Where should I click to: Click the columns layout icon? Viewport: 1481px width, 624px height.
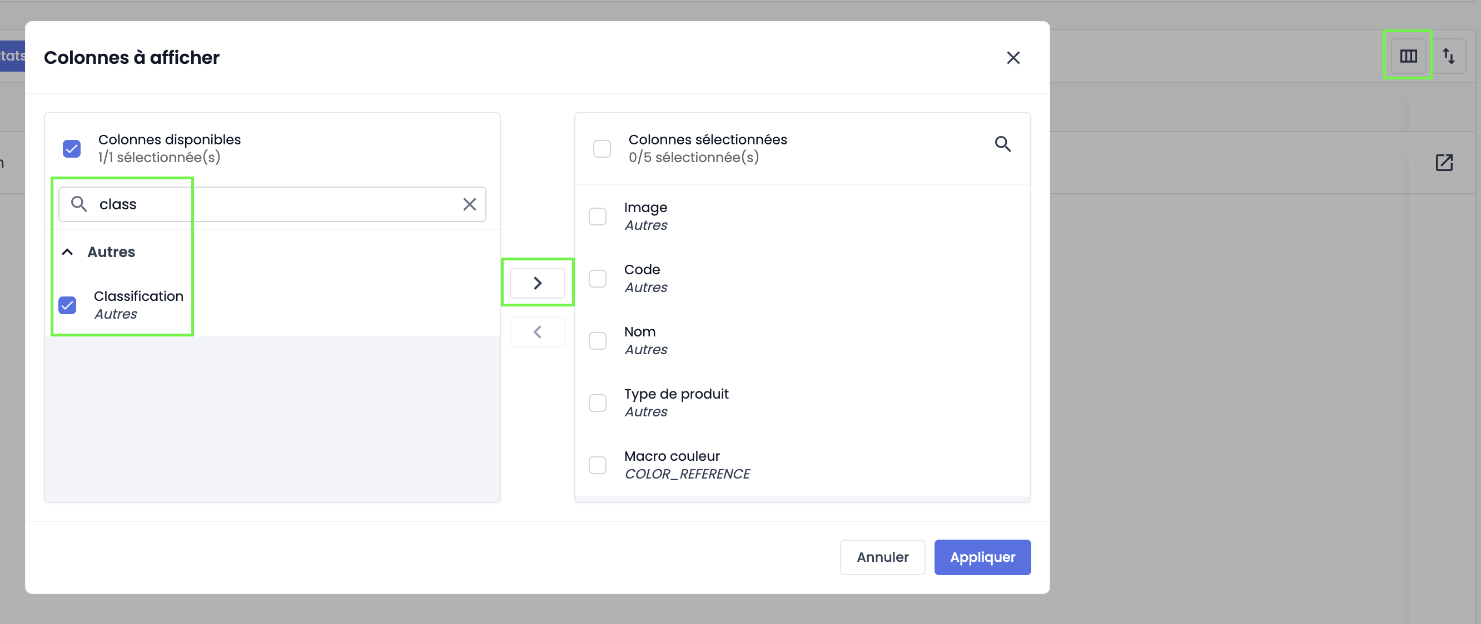(x=1408, y=56)
